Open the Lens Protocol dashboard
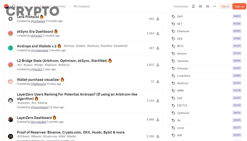 [28, 17]
